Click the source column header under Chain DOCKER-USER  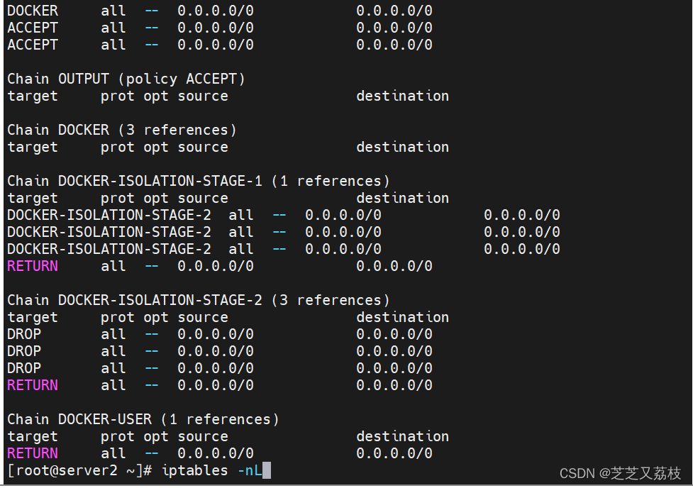coord(203,436)
